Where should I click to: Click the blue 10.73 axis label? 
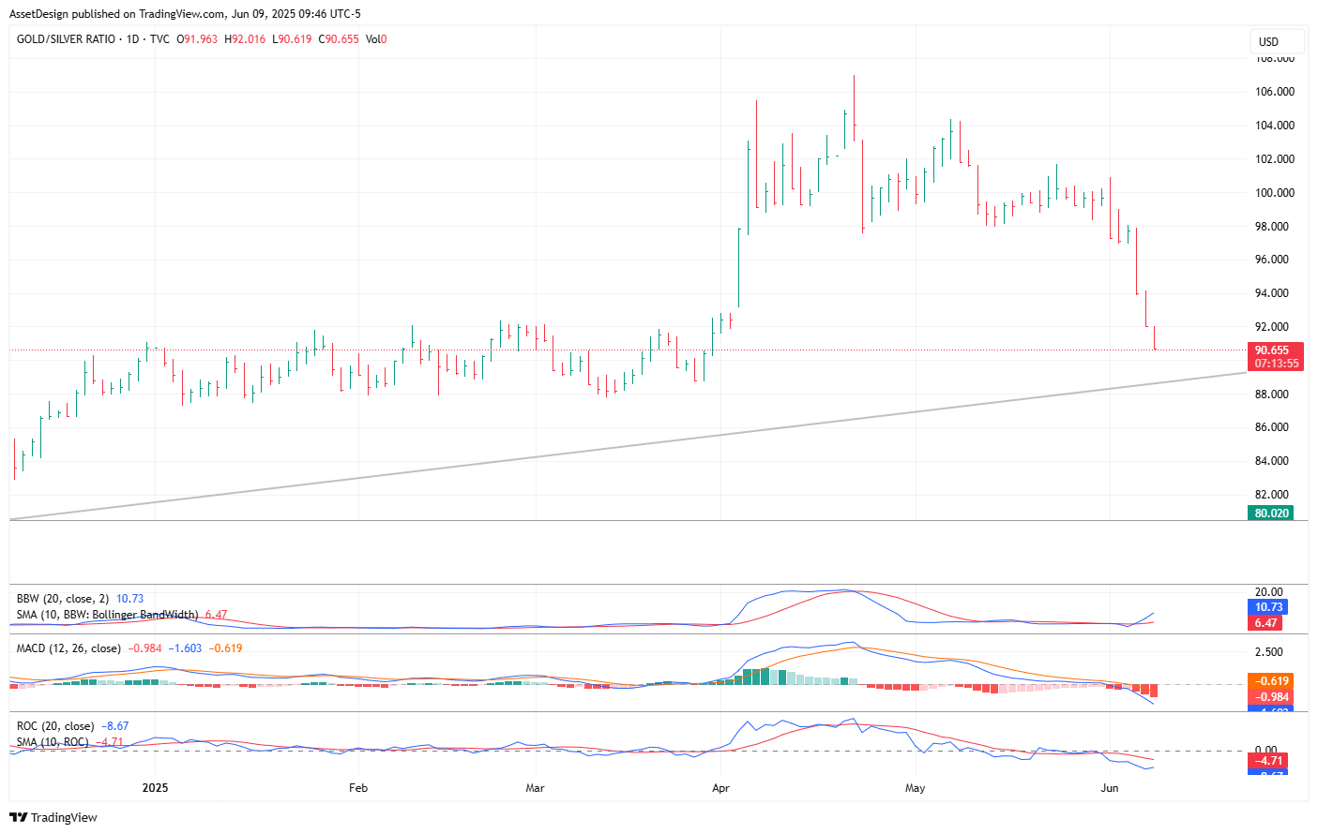[x=1268, y=607]
